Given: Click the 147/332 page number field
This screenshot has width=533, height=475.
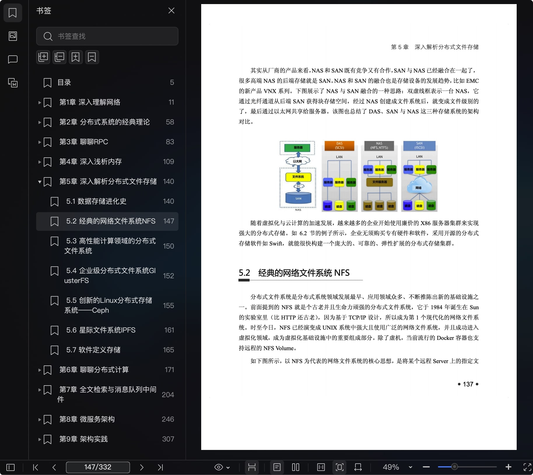Looking at the screenshot, I should tap(98, 467).
